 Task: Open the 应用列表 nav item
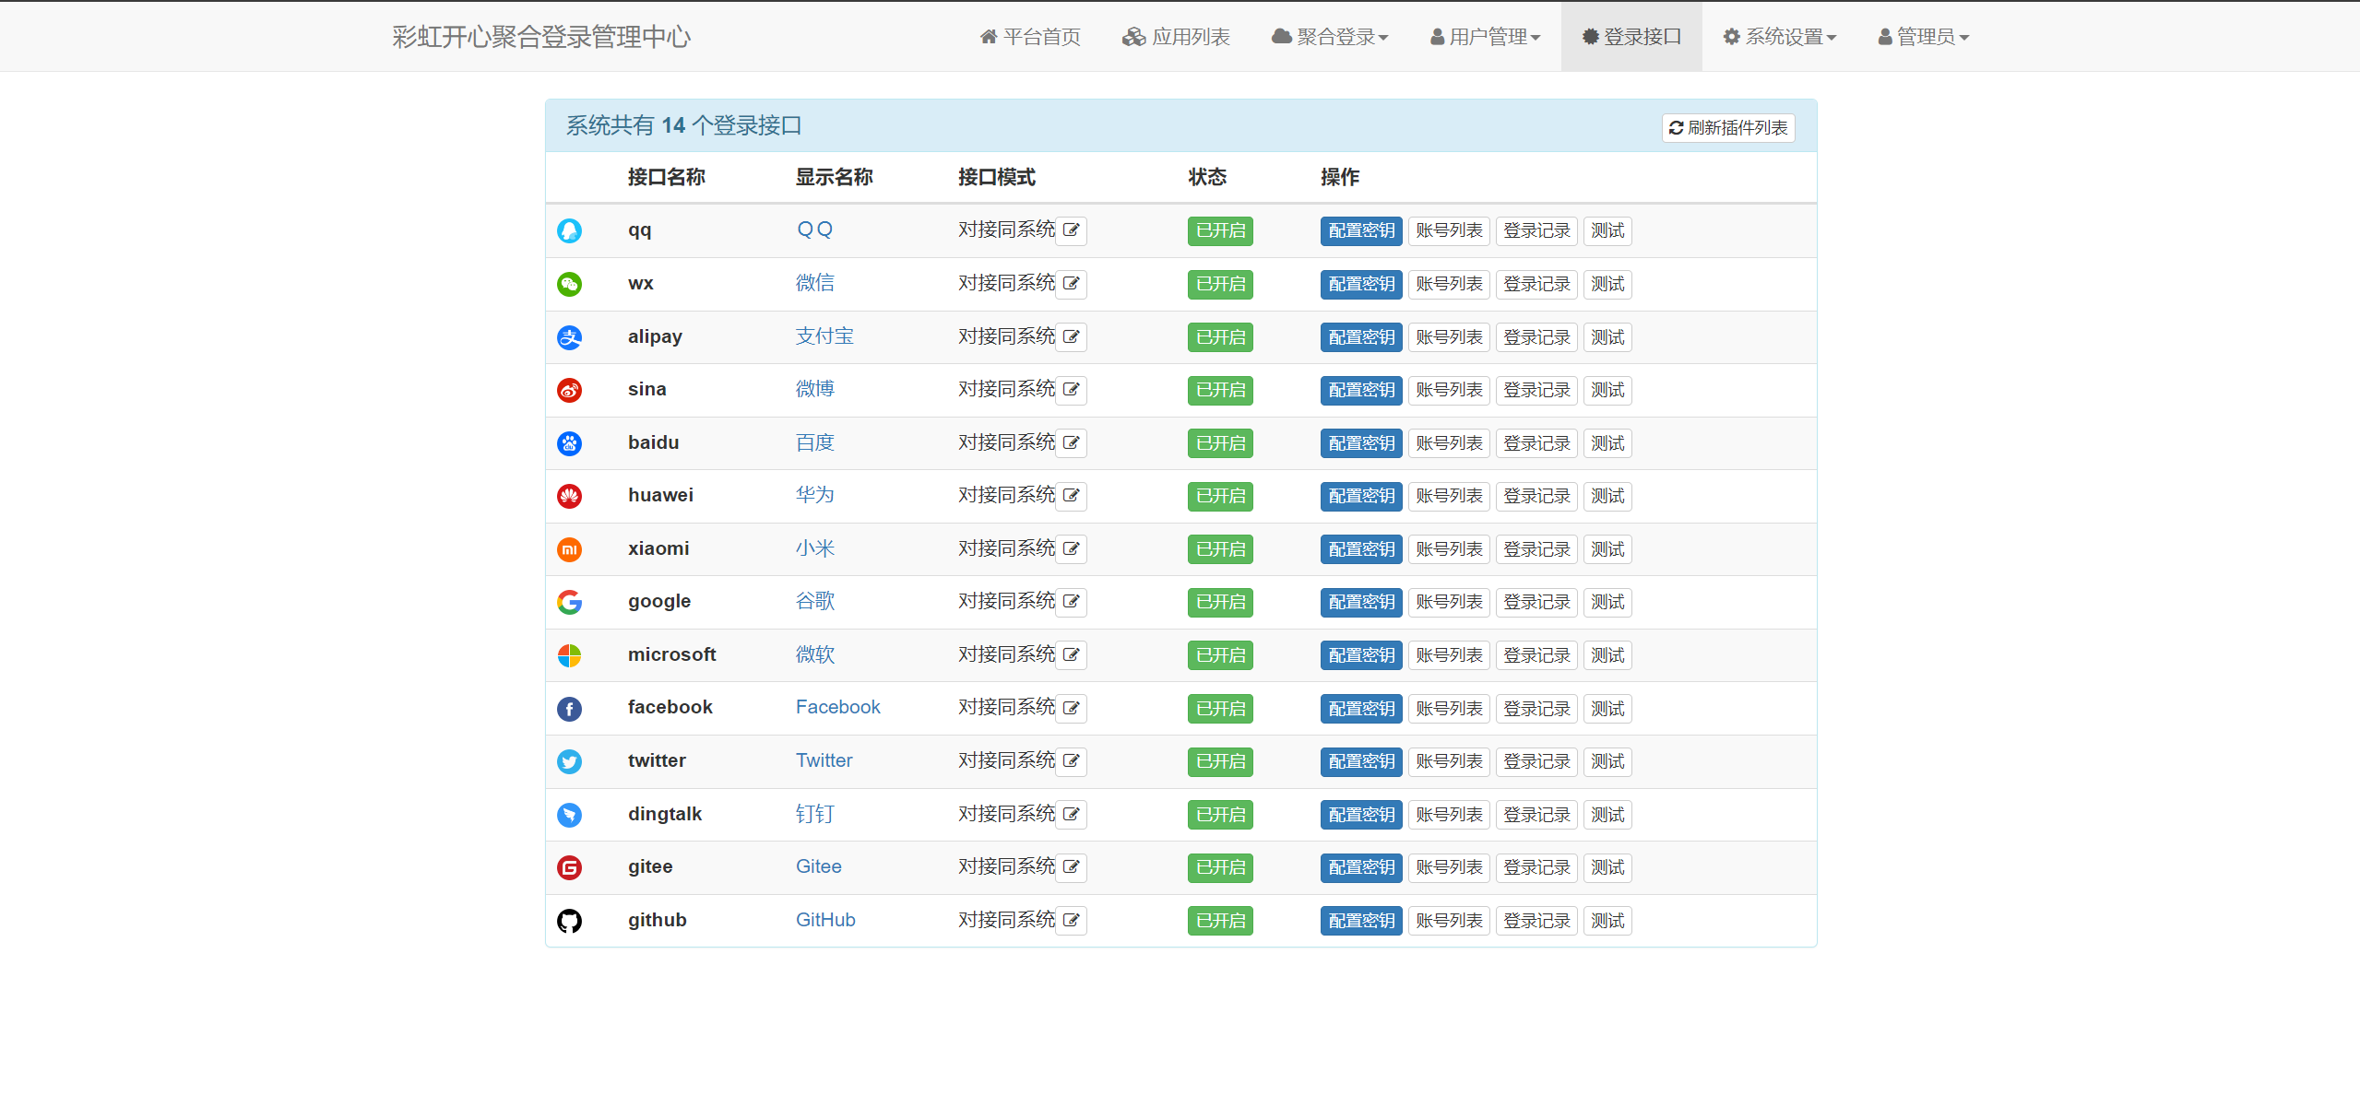(x=1176, y=37)
